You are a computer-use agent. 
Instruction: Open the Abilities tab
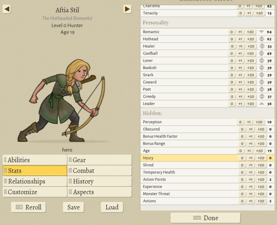[35, 160]
